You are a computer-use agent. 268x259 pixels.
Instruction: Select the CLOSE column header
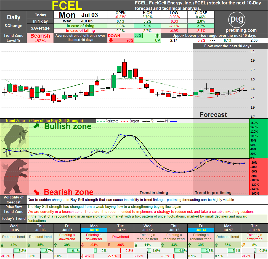(x=201, y=13)
